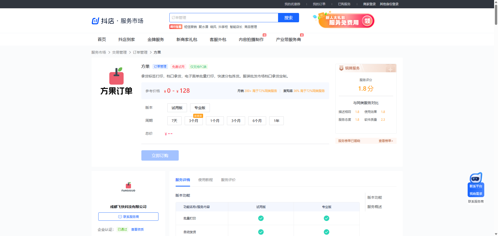The width and height of the screenshot is (498, 236).
Task: Open 金牌服务 in the navigation menu
Action: pyautogui.click(x=156, y=39)
